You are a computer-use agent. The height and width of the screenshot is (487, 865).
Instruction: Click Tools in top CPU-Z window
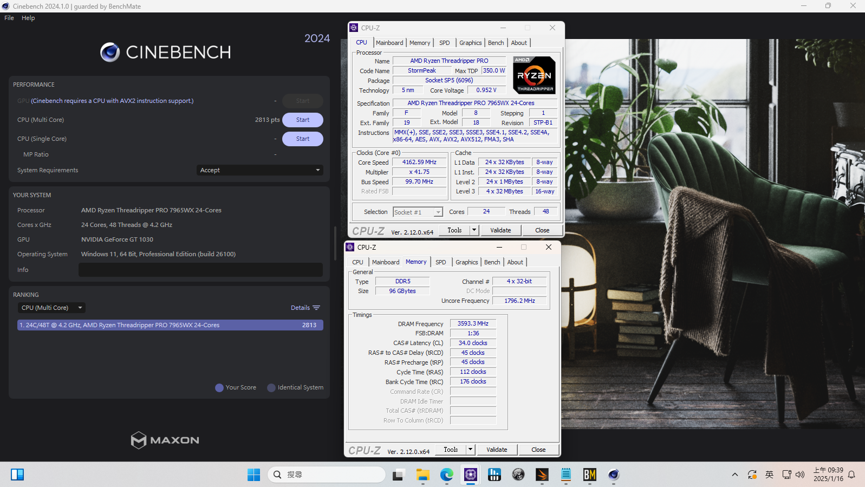tap(454, 230)
